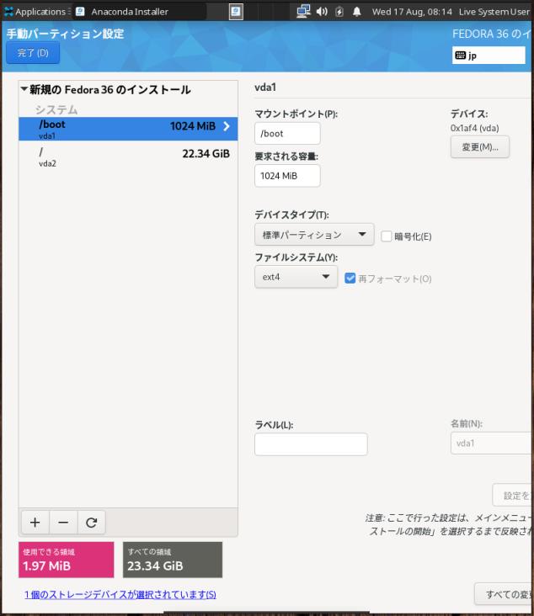Open the Live System User menu

[x=494, y=12]
